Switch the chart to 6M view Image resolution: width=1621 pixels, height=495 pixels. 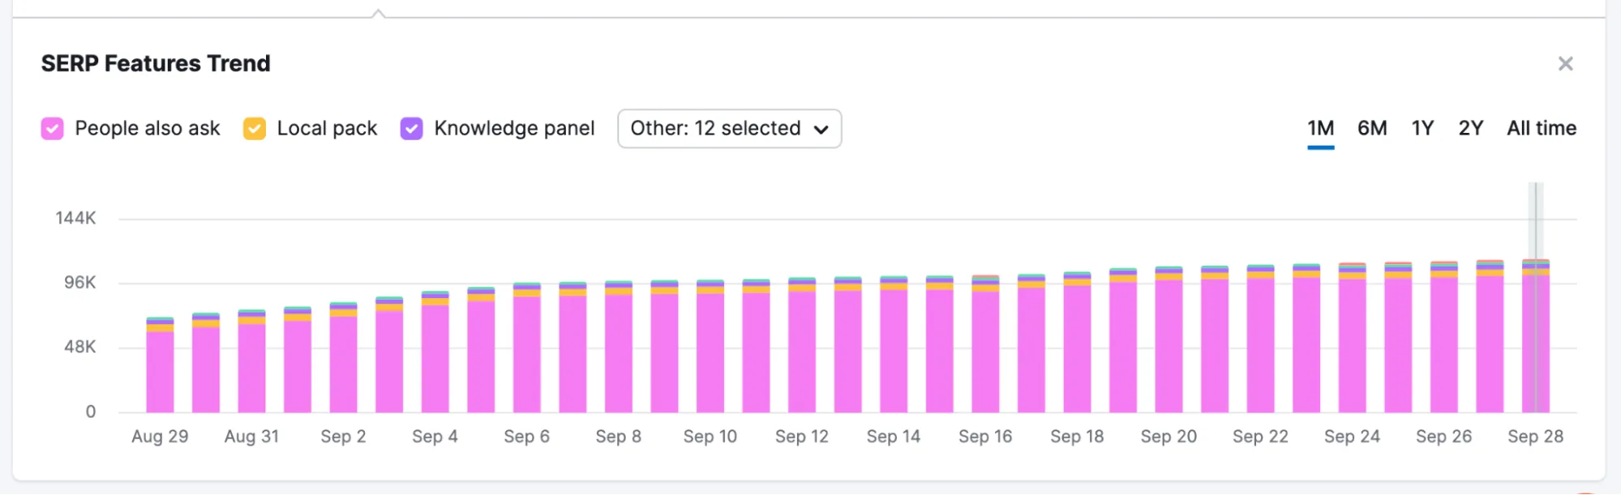pyautogui.click(x=1371, y=128)
